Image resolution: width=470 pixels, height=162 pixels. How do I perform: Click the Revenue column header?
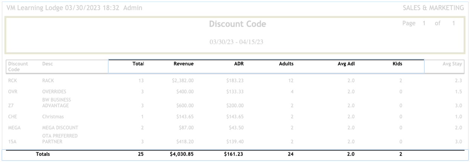(x=183, y=64)
